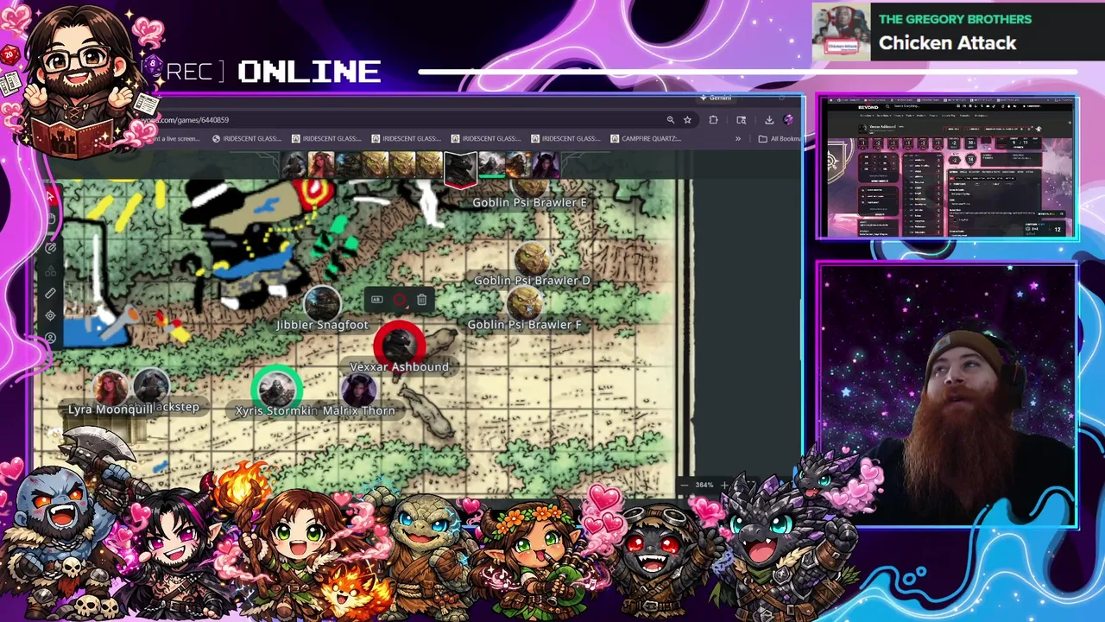Bookmark this page with the star
Viewport: 1105px width, 622px height.
pyautogui.click(x=687, y=120)
